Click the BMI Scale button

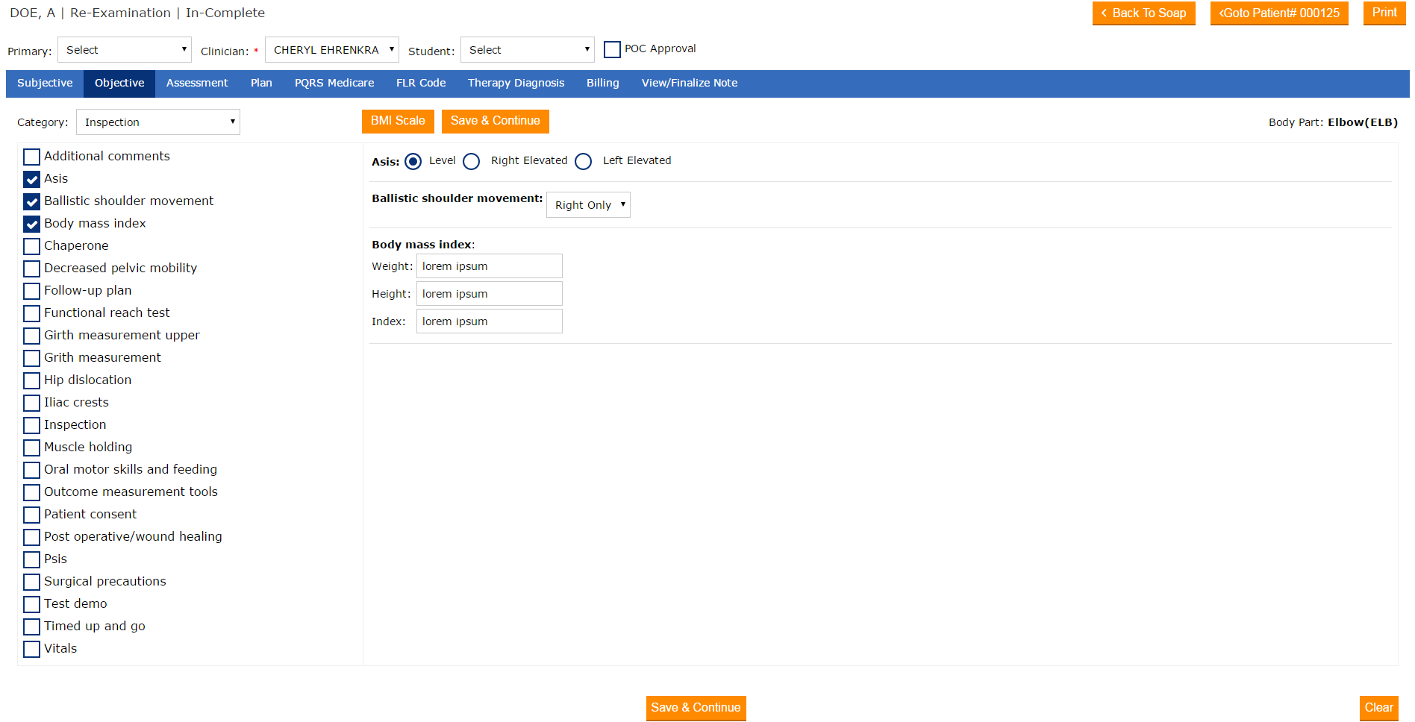click(398, 121)
